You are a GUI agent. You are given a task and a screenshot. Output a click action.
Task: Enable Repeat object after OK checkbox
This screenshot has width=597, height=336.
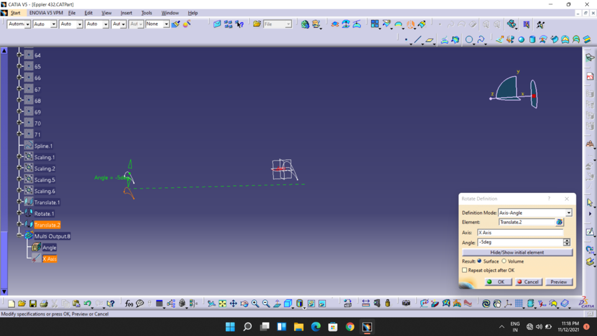pyautogui.click(x=465, y=271)
